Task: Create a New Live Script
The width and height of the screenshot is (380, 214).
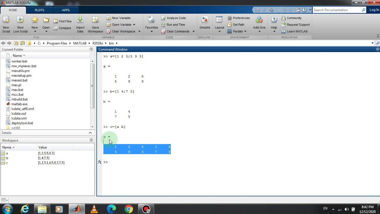Action: [20, 24]
